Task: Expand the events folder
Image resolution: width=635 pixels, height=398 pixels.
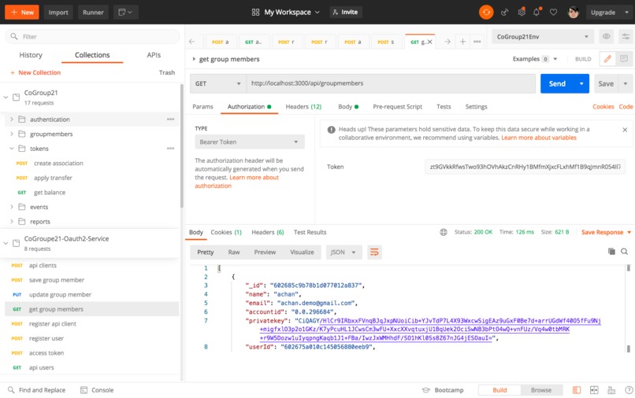Action: click(x=12, y=207)
